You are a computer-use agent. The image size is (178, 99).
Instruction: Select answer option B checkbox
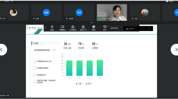coord(35,68)
